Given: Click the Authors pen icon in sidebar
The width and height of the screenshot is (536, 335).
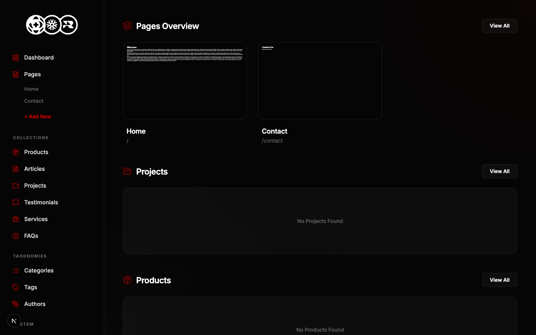Looking at the screenshot, I should [16, 304].
